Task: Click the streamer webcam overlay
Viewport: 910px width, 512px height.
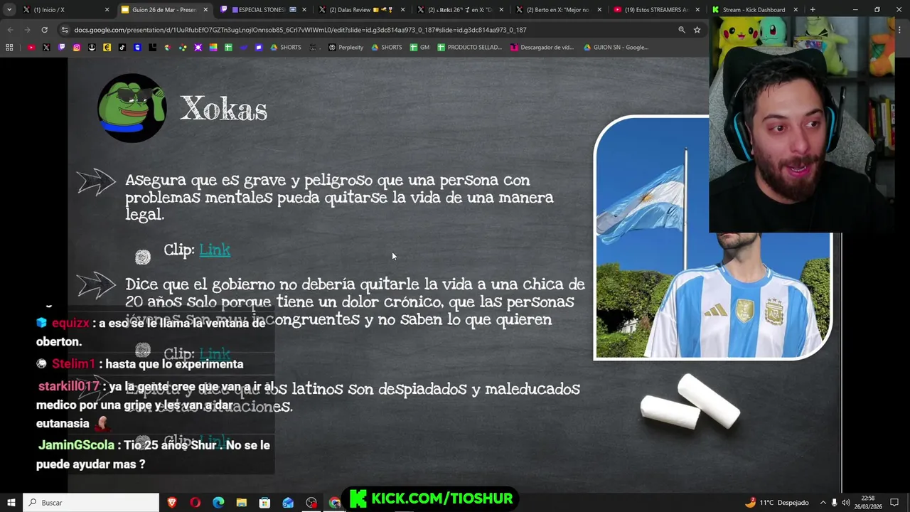Action: tap(802, 125)
